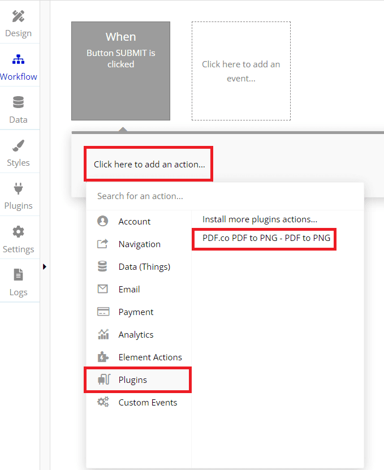Viewport: 384px width, 470px height.
Task: Switch to the Workflow tab label
Action: click(18, 76)
